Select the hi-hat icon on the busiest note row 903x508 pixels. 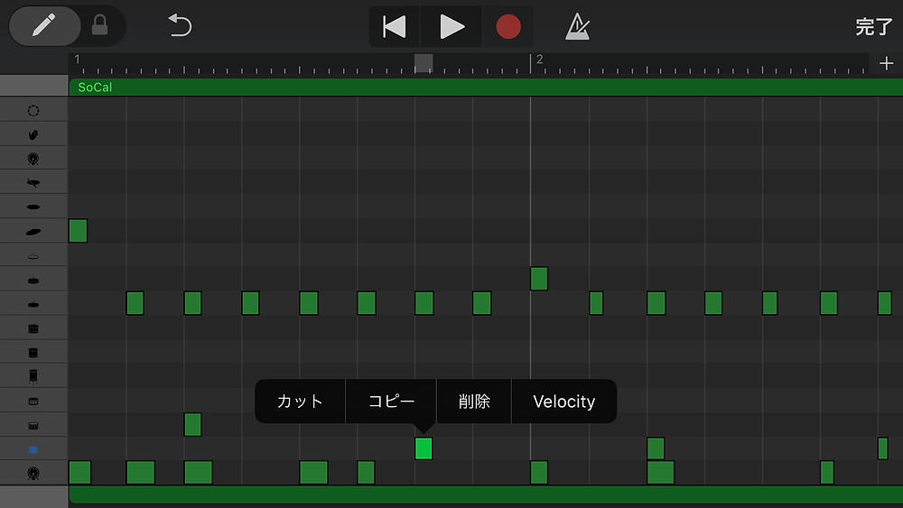tap(33, 304)
